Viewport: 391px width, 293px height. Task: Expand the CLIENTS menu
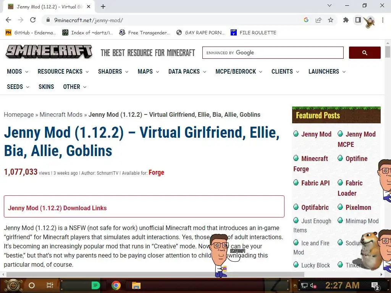[285, 71]
